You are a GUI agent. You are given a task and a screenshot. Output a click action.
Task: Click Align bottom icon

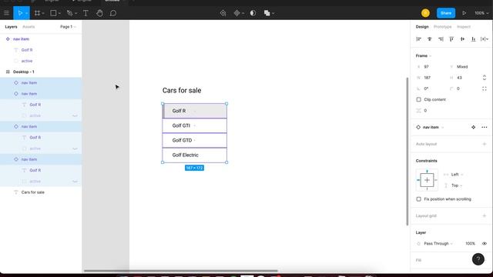click(474, 39)
